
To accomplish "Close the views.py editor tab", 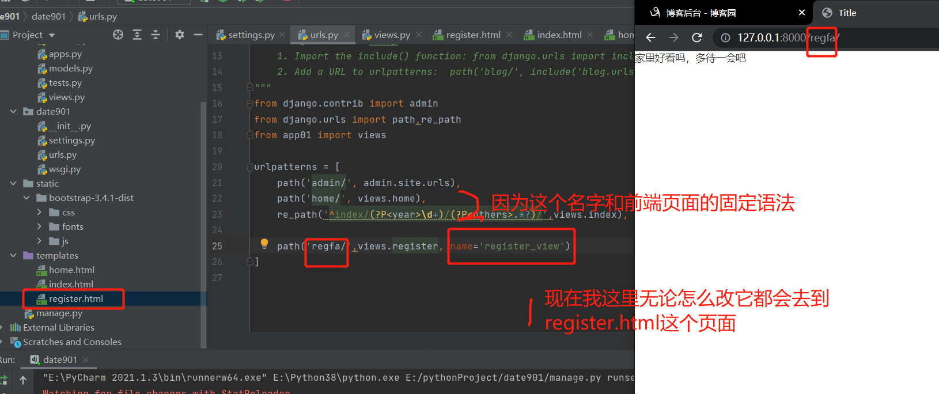I will point(419,35).
